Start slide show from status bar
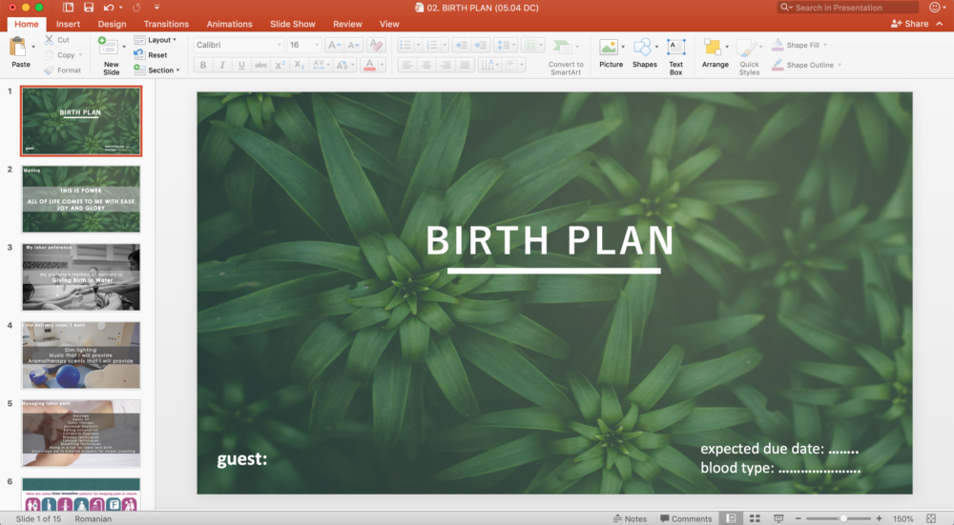 [778, 518]
